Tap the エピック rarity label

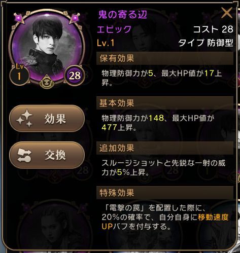[x=114, y=29]
